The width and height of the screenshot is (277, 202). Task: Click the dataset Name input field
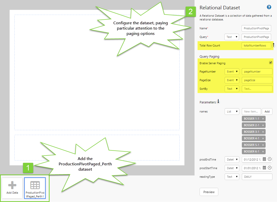[x=256, y=28]
